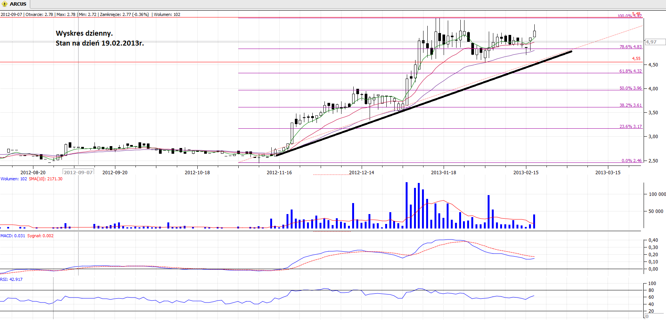Click the Sygnał: 0.002 label

click(x=40, y=236)
